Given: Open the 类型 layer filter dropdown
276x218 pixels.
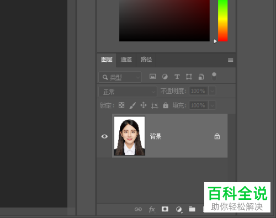Looking at the screenshot, I should (x=120, y=77).
